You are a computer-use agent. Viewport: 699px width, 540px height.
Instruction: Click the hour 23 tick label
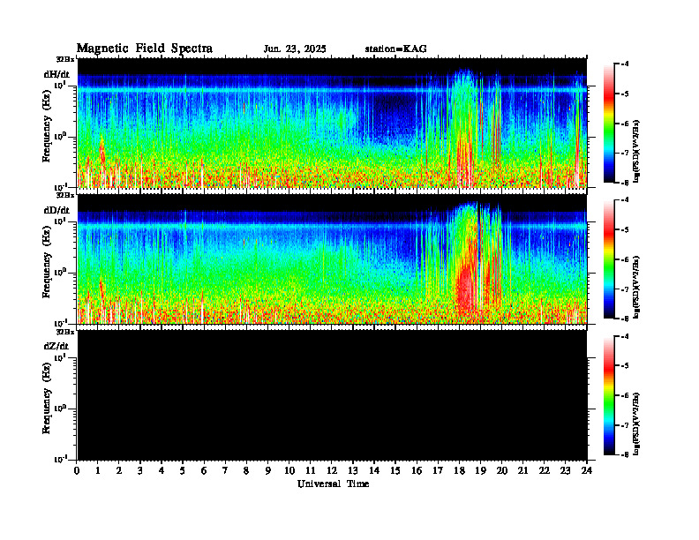565,470
